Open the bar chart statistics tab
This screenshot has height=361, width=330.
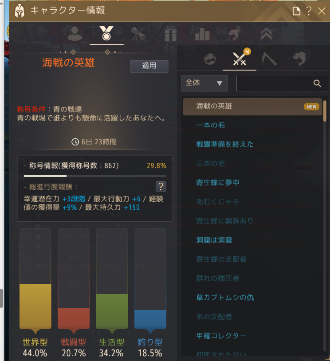click(x=202, y=34)
